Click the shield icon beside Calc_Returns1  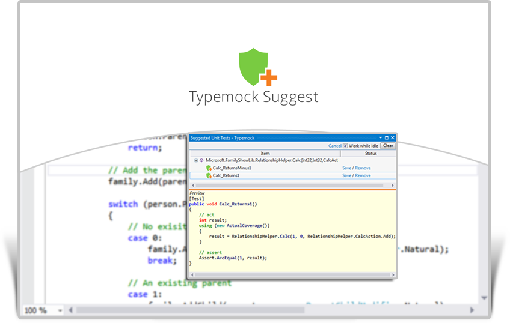[209, 175]
